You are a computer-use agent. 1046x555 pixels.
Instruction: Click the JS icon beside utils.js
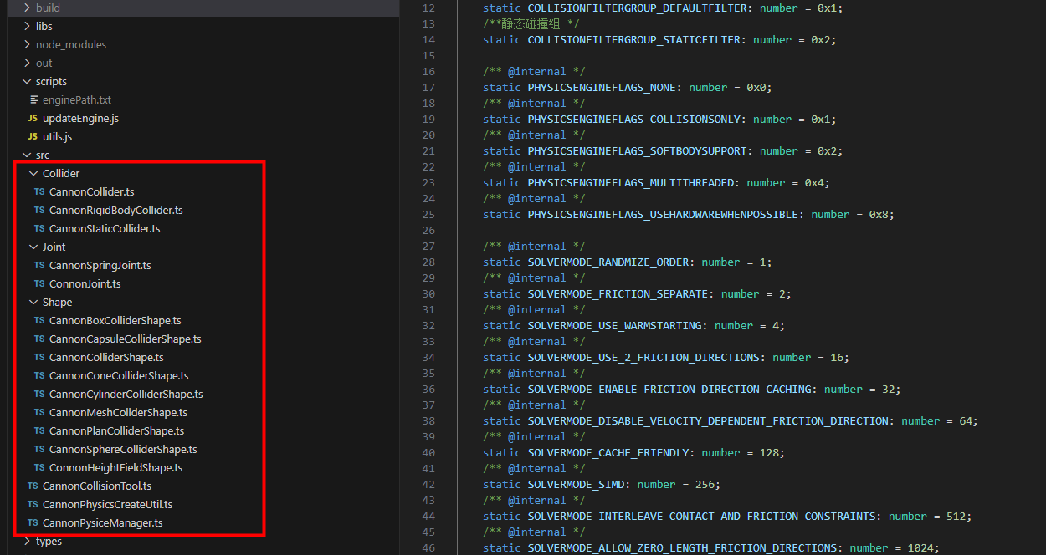[33, 137]
